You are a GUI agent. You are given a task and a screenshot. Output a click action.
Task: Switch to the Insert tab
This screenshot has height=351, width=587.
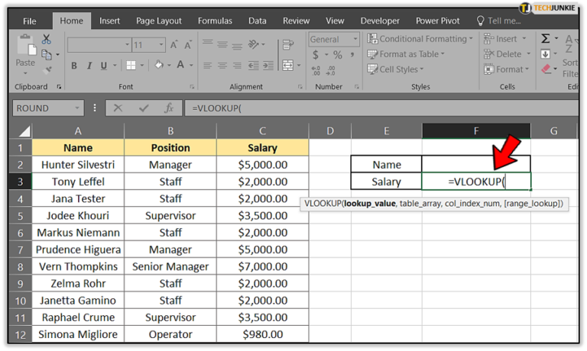[109, 21]
